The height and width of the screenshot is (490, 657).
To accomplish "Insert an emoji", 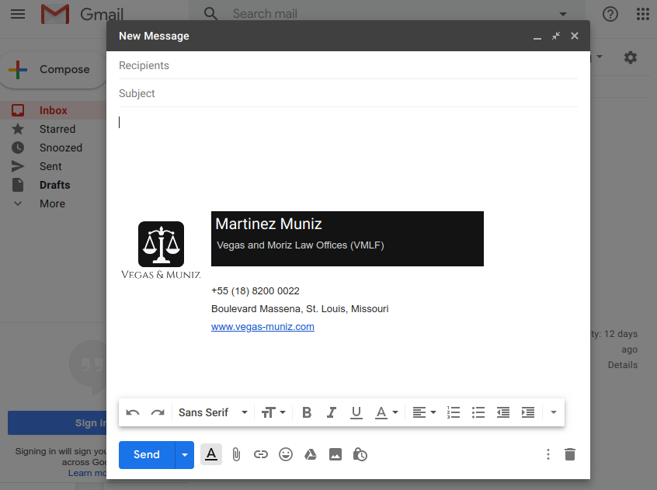I will (286, 454).
